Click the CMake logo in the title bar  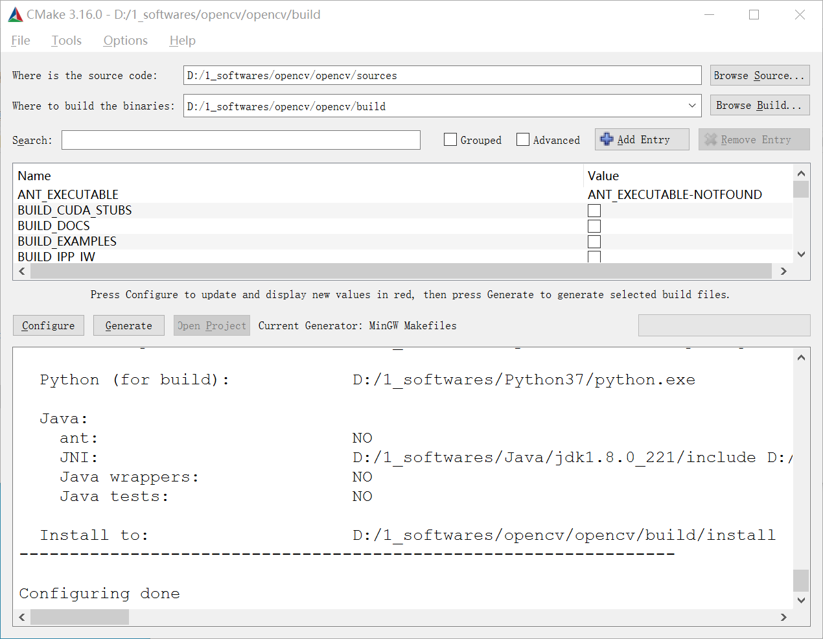coord(14,14)
